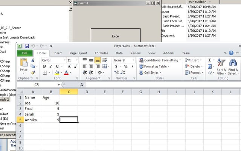This screenshot has height=151, width=241.
Task: Align text right
Action: [x=98, y=66]
